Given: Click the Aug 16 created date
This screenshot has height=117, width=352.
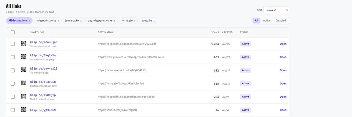Looking at the screenshot, I should tap(226, 83).
